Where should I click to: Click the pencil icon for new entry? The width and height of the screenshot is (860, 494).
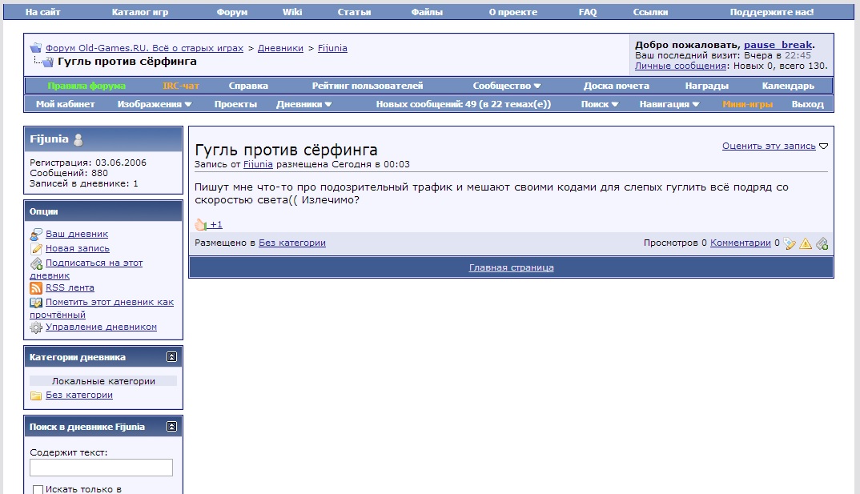click(36, 248)
